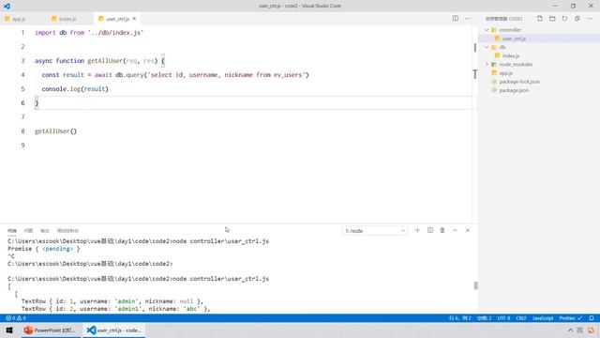Open notifications bell in status bar
Image resolution: width=600 pixels, height=338 pixels.
[x=592, y=318]
